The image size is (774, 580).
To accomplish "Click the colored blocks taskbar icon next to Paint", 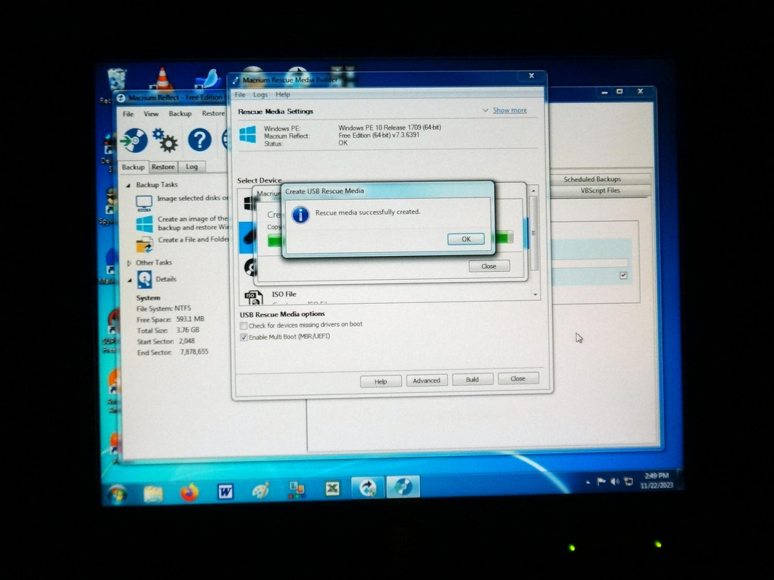I will point(297,490).
